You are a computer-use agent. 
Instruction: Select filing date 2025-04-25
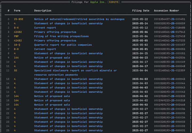(x=140, y=54)
